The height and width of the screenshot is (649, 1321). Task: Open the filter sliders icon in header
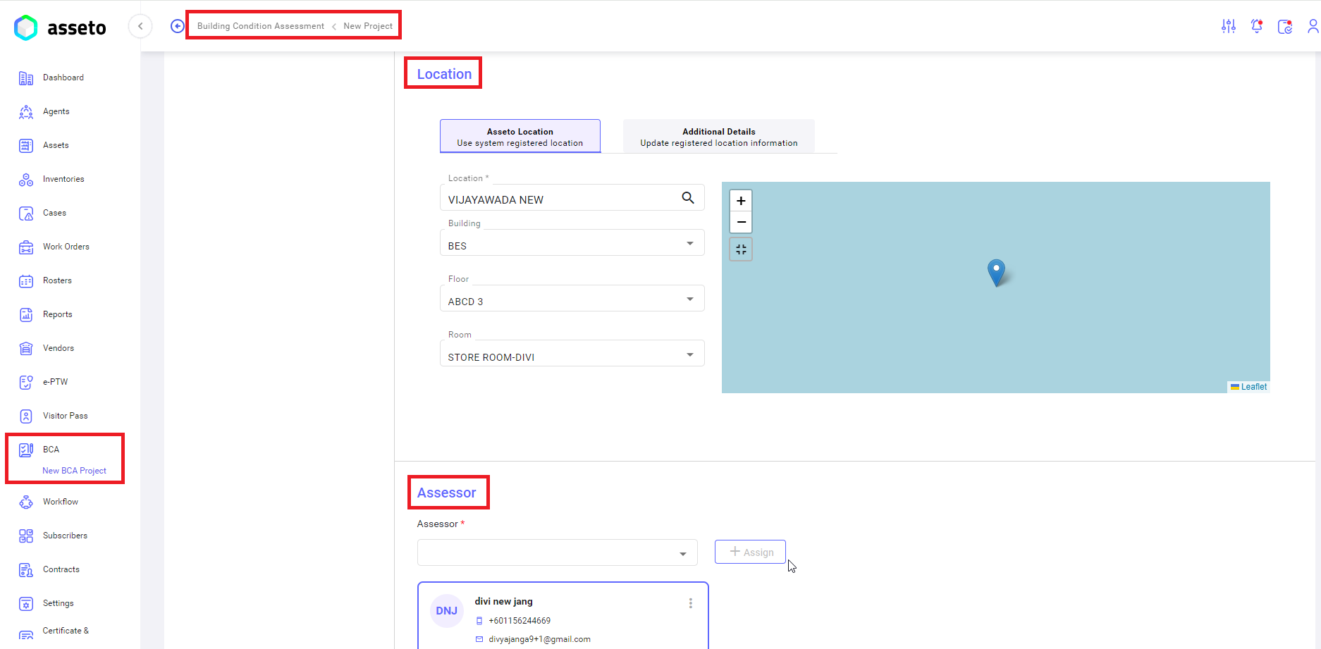(x=1229, y=26)
